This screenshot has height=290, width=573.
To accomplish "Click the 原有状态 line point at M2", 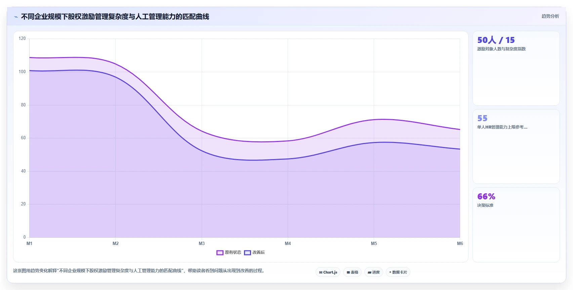I will coord(116,64).
